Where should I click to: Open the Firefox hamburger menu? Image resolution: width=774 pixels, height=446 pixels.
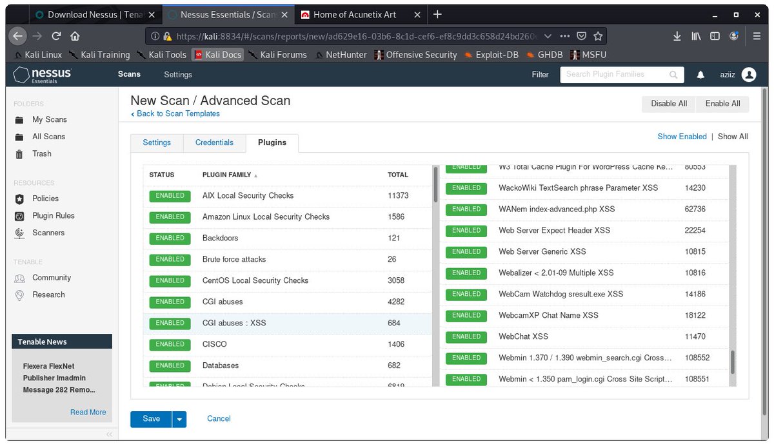pyautogui.click(x=757, y=37)
